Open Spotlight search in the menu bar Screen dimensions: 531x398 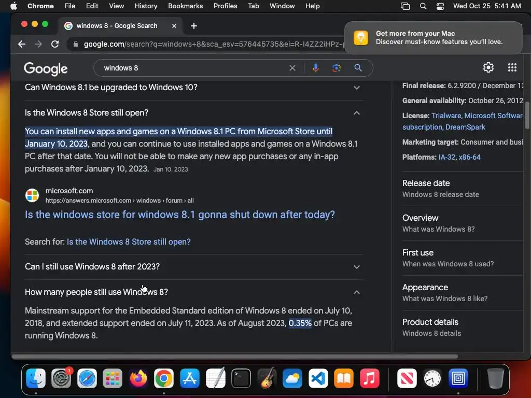423,6
